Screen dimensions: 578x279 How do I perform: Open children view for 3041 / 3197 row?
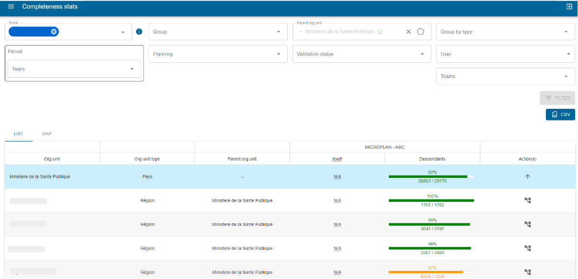click(528, 224)
